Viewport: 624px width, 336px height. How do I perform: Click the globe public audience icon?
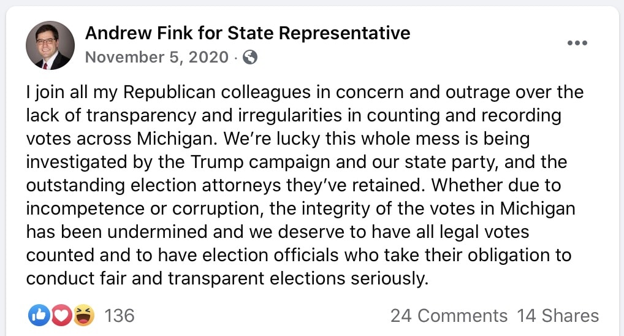(x=250, y=57)
